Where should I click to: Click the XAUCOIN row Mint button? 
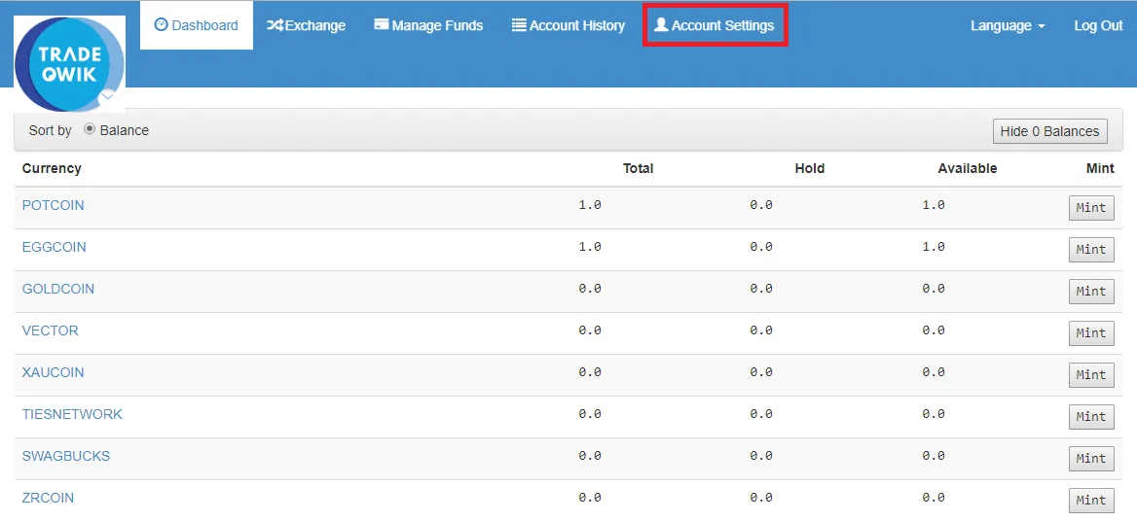(x=1091, y=375)
